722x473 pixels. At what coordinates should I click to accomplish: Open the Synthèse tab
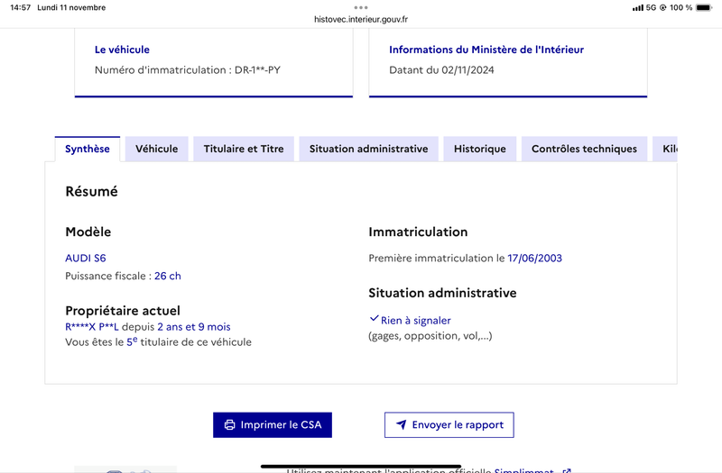[88, 149]
